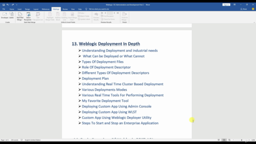Click the Tell me what you want to do box
Image resolution: width=256 pixels, height=144 pixels.
click(99, 9)
